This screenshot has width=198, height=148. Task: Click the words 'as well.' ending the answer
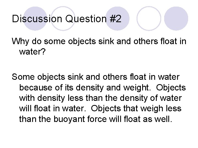click(158, 119)
